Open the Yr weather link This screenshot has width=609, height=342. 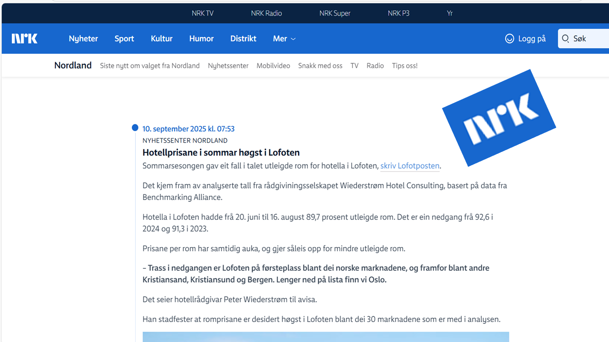pos(450,13)
